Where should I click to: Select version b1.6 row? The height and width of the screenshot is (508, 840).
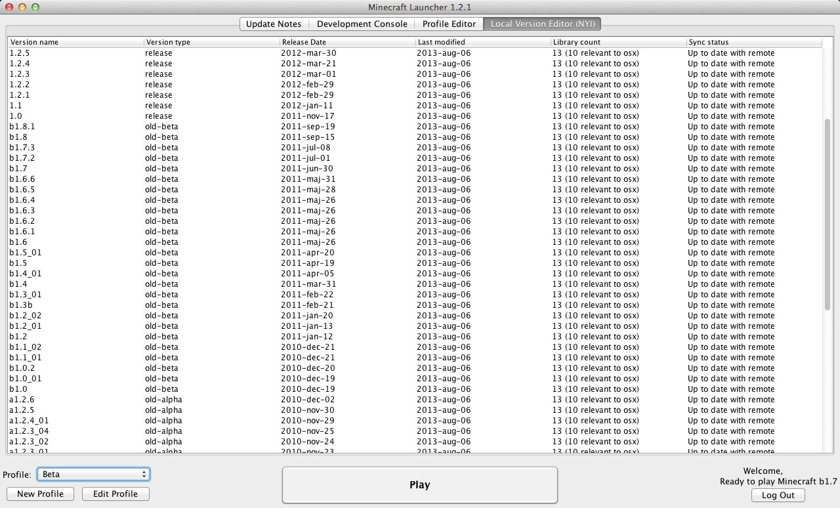pos(415,242)
